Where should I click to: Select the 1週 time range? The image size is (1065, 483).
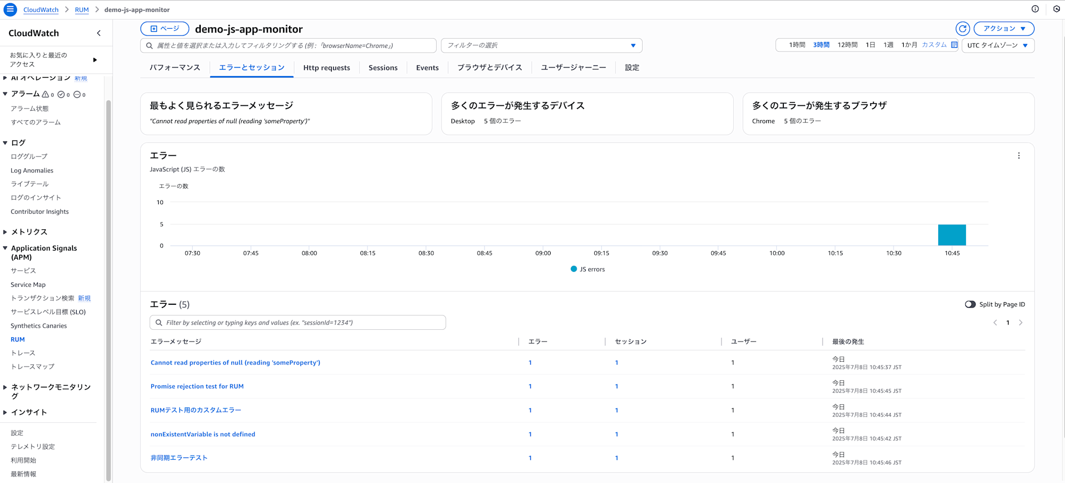[888, 45]
